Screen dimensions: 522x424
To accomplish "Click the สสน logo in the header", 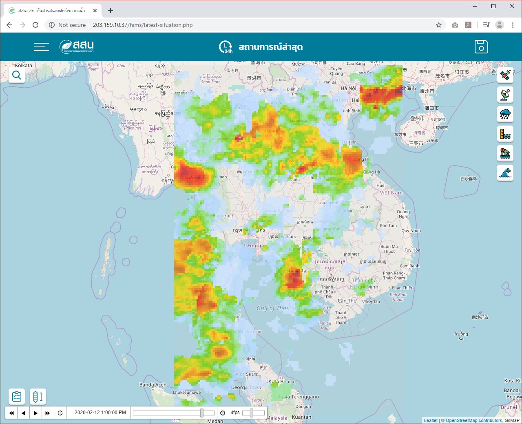I will 77,46.
